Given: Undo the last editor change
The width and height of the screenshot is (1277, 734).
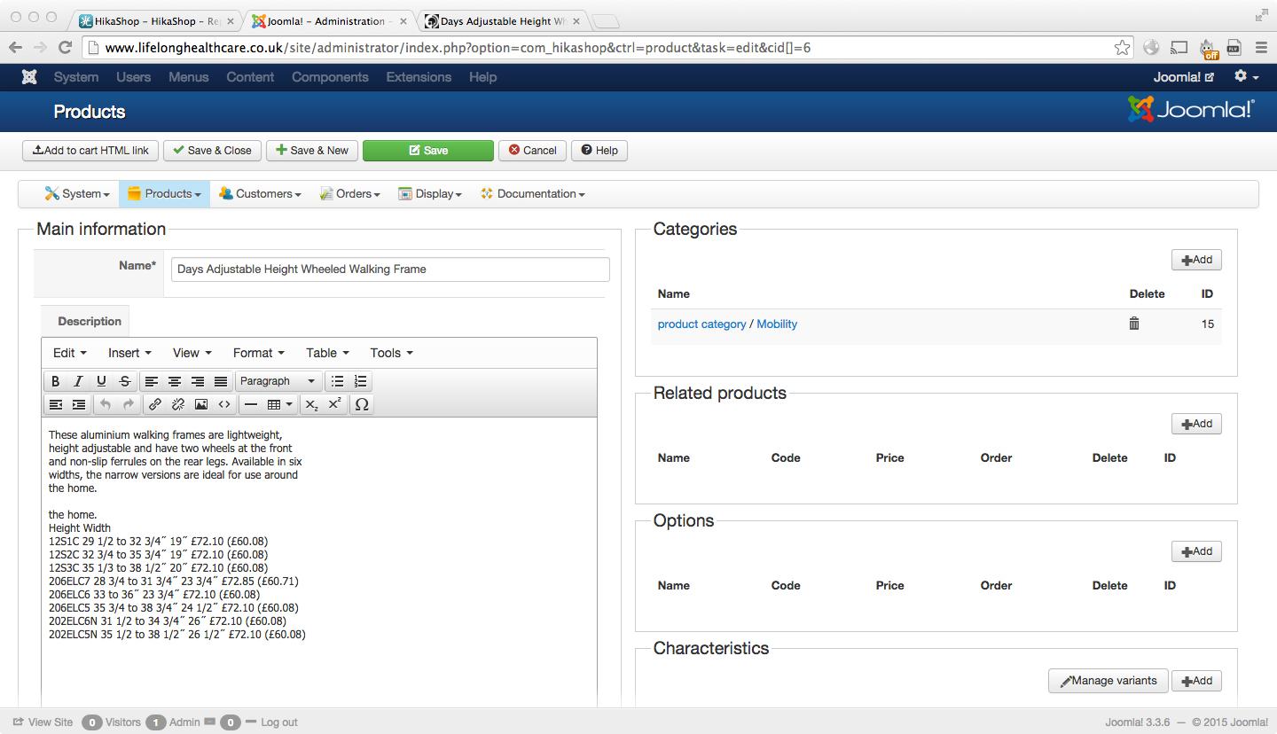Looking at the screenshot, I should click(x=106, y=404).
